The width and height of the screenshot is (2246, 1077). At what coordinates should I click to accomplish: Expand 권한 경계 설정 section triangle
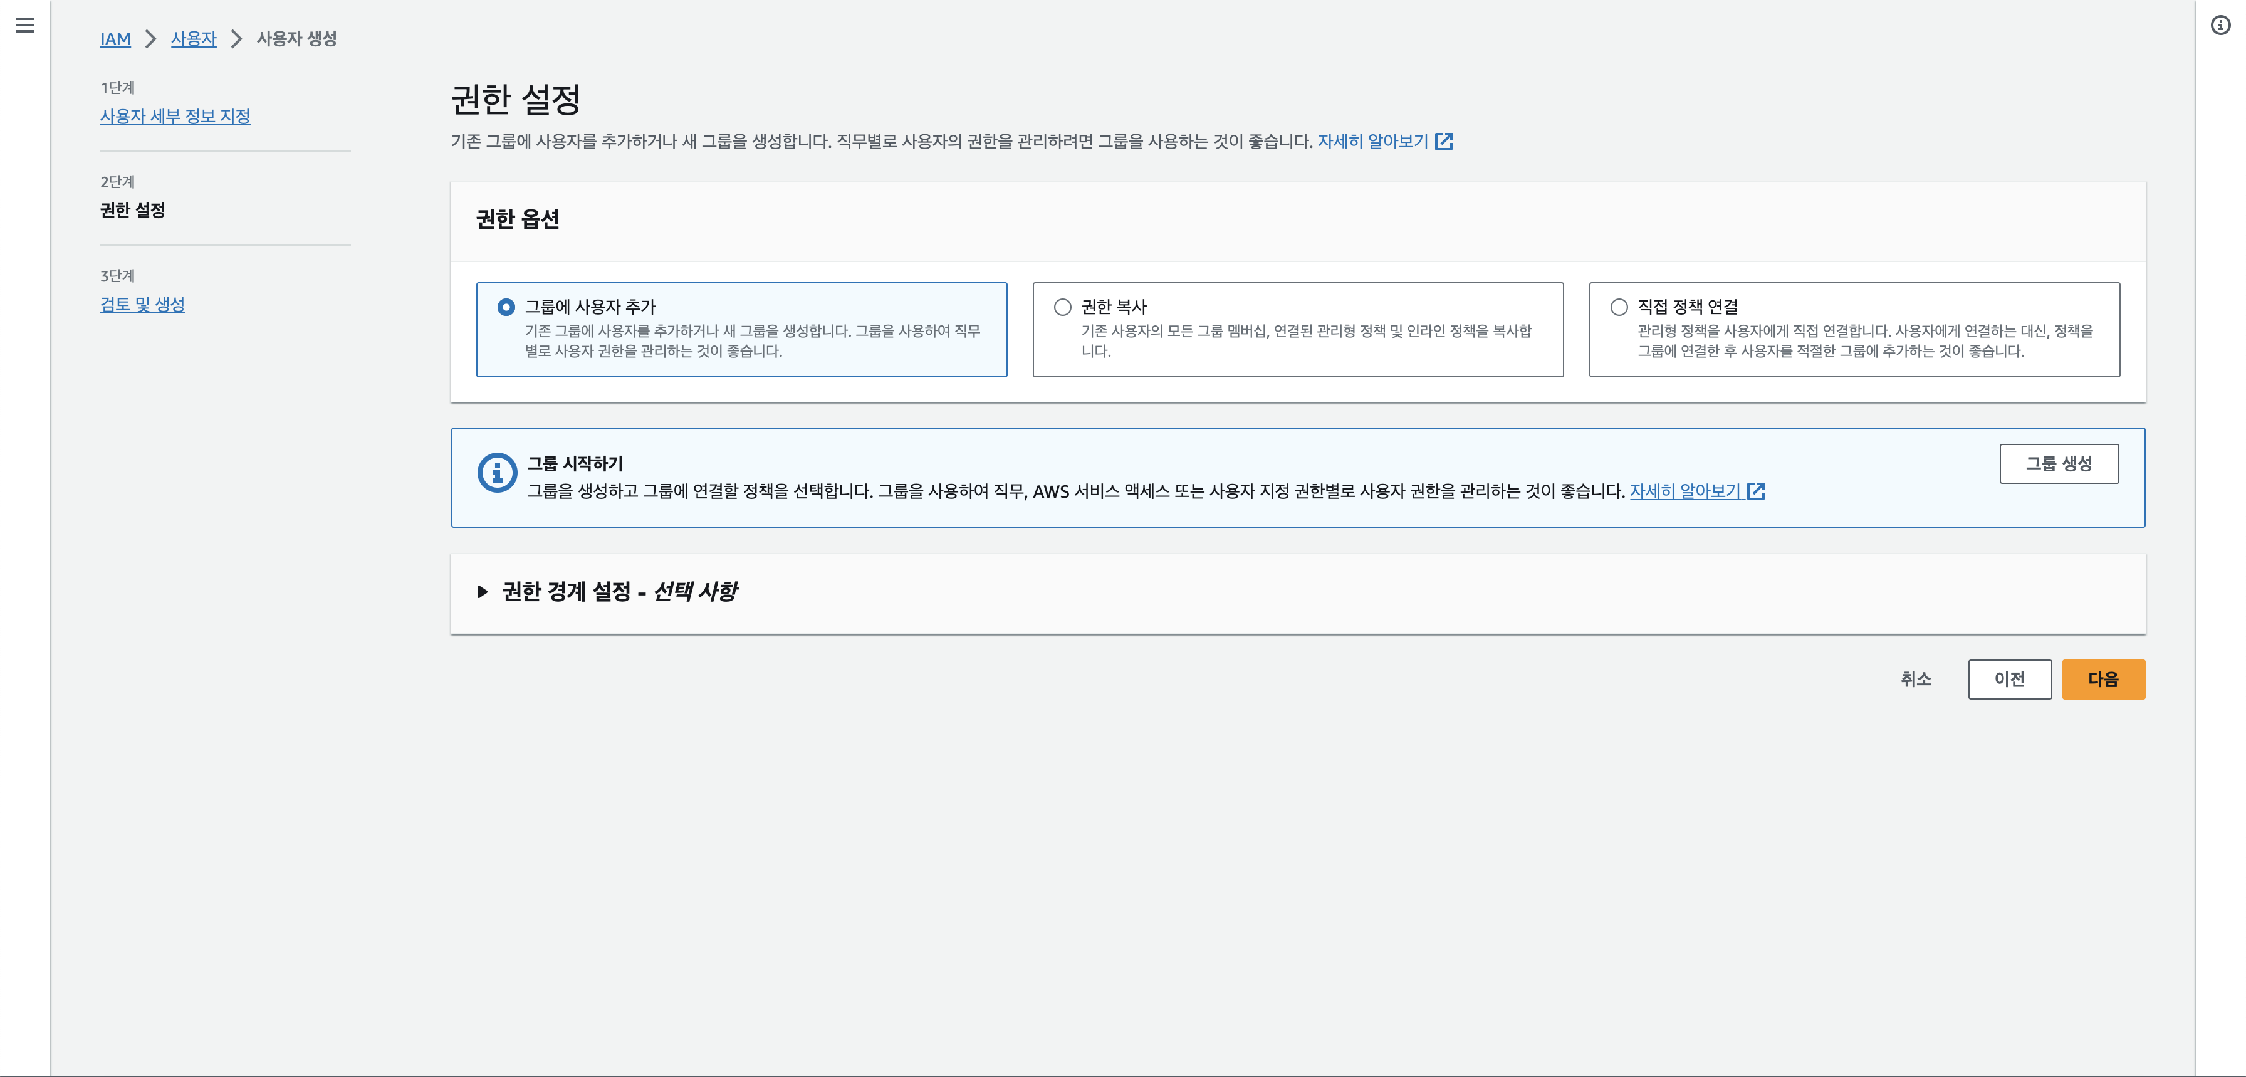point(482,592)
